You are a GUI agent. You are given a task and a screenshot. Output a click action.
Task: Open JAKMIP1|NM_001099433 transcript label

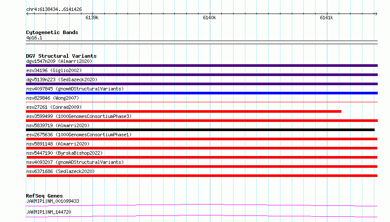point(53,201)
